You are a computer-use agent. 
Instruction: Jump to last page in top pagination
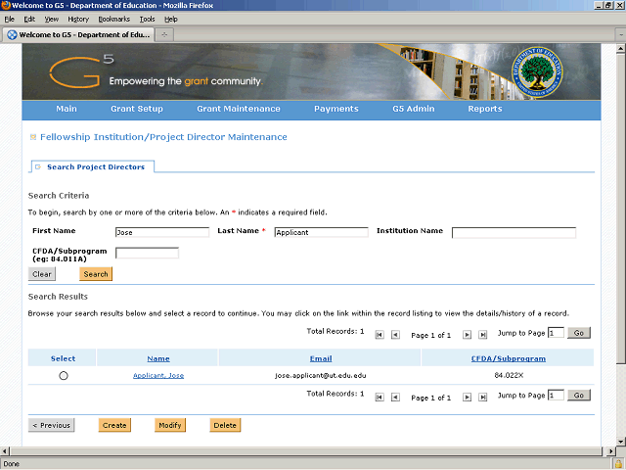coord(482,335)
